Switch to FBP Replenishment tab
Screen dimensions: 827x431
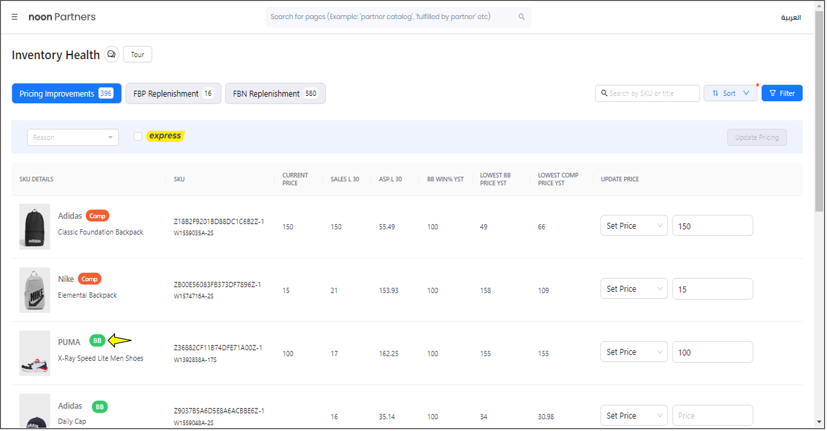pyautogui.click(x=173, y=94)
